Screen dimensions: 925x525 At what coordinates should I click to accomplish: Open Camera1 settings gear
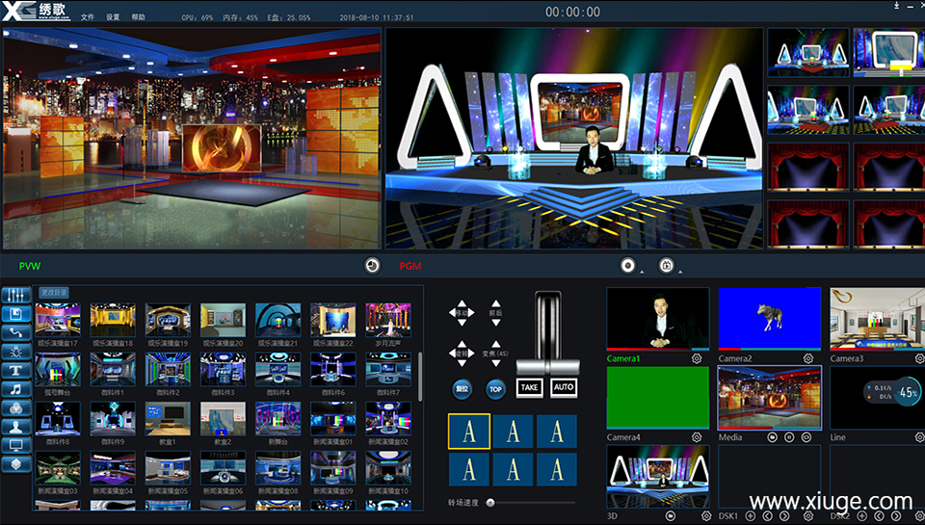tap(697, 358)
